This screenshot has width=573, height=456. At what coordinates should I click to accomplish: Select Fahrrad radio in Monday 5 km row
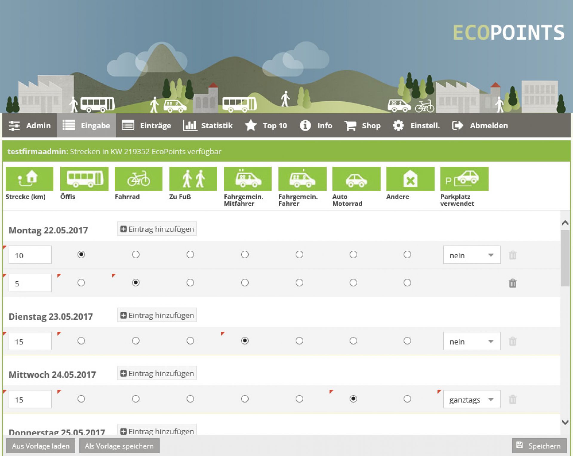click(x=136, y=282)
